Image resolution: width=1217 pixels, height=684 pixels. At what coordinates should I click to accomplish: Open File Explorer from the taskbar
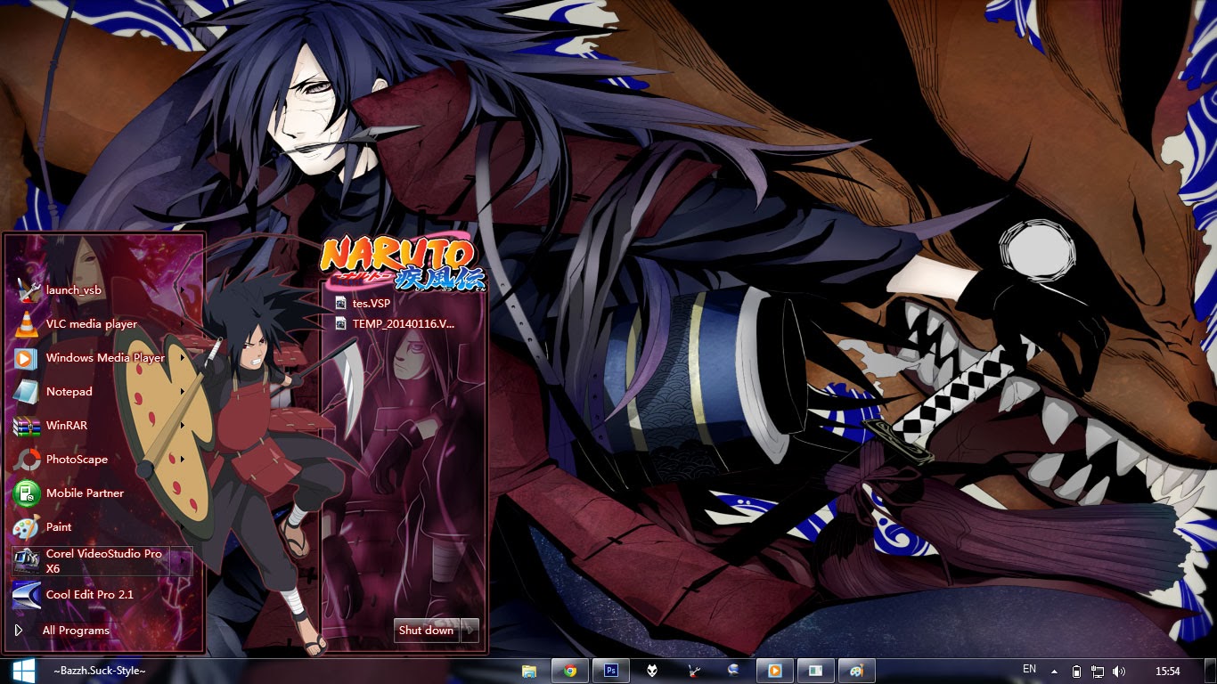tap(529, 672)
